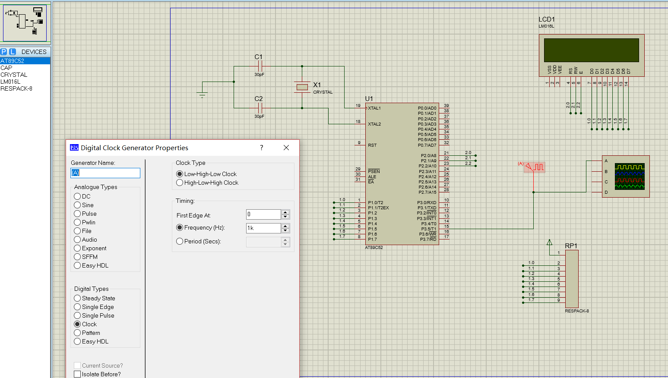Toggle Isolate Before checkbox
The height and width of the screenshot is (378, 668).
tap(77, 374)
